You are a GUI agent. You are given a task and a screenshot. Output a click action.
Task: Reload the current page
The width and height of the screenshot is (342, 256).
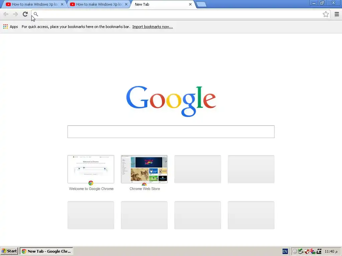pos(25,14)
